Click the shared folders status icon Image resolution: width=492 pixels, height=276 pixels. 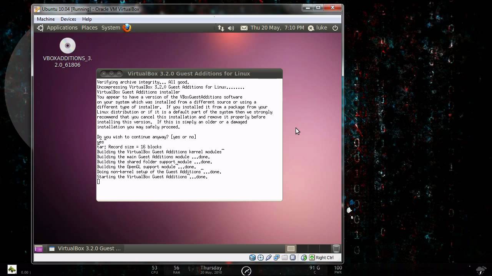(285, 258)
